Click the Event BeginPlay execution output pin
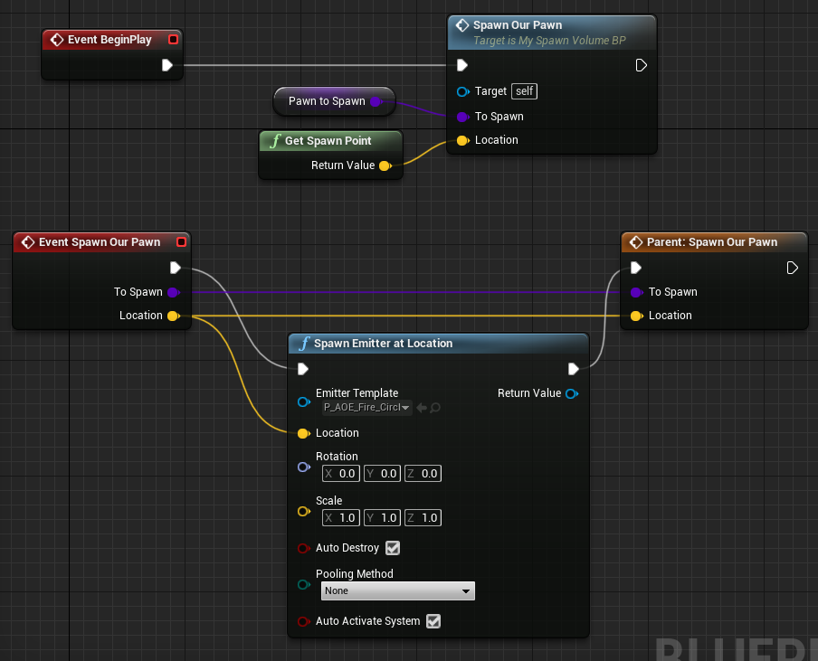The height and width of the screenshot is (661, 818). click(x=166, y=65)
